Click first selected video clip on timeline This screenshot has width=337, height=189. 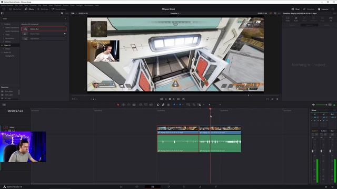178,130
